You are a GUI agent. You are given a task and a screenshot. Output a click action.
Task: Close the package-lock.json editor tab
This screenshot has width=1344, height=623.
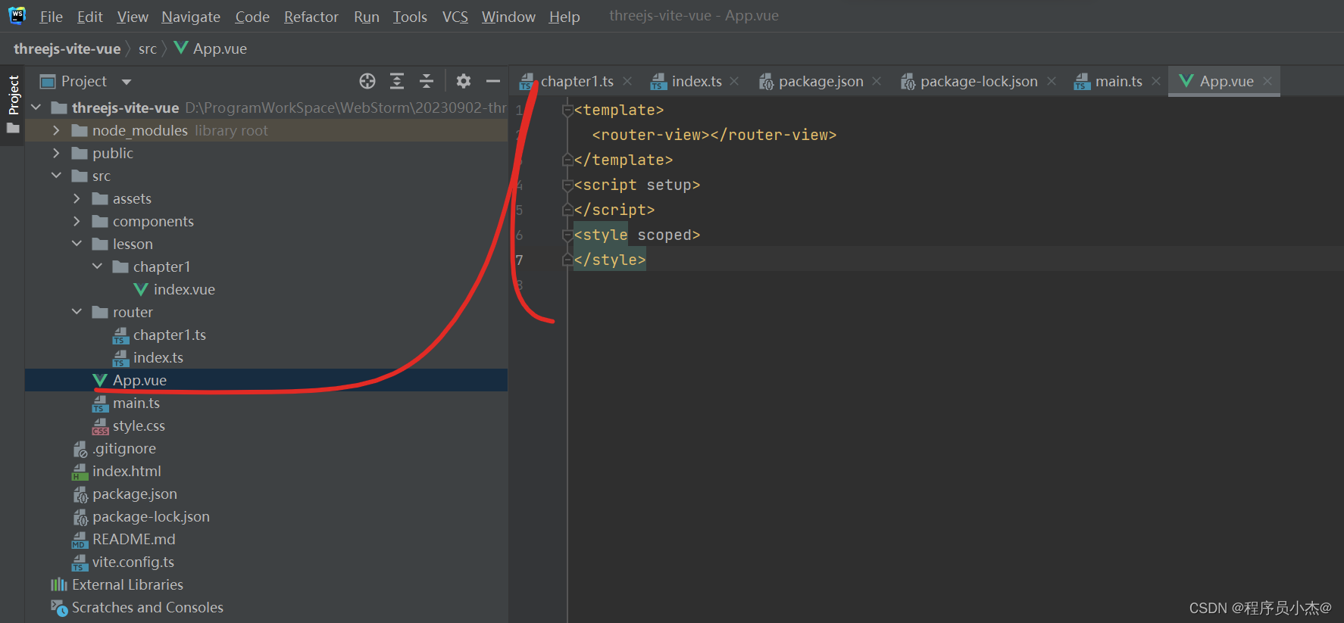click(1052, 81)
